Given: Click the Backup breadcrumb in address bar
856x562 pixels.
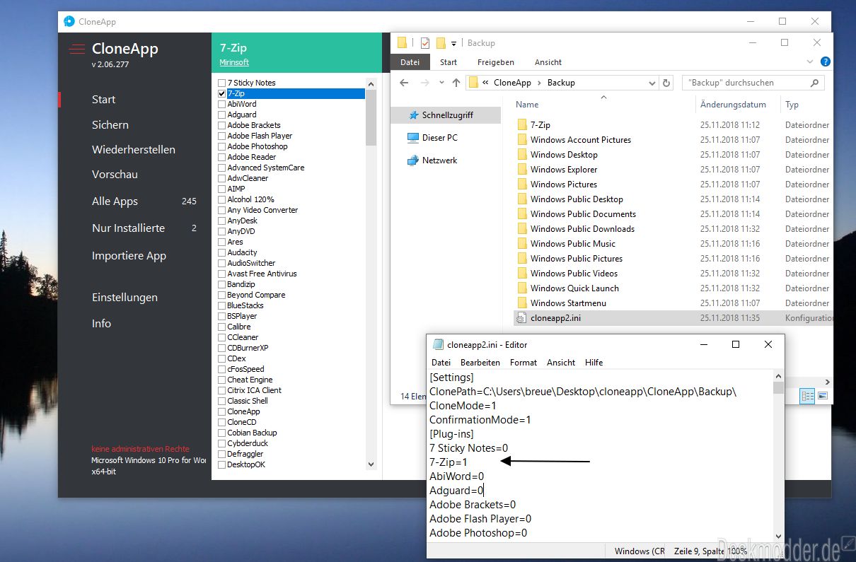Looking at the screenshot, I should point(561,83).
